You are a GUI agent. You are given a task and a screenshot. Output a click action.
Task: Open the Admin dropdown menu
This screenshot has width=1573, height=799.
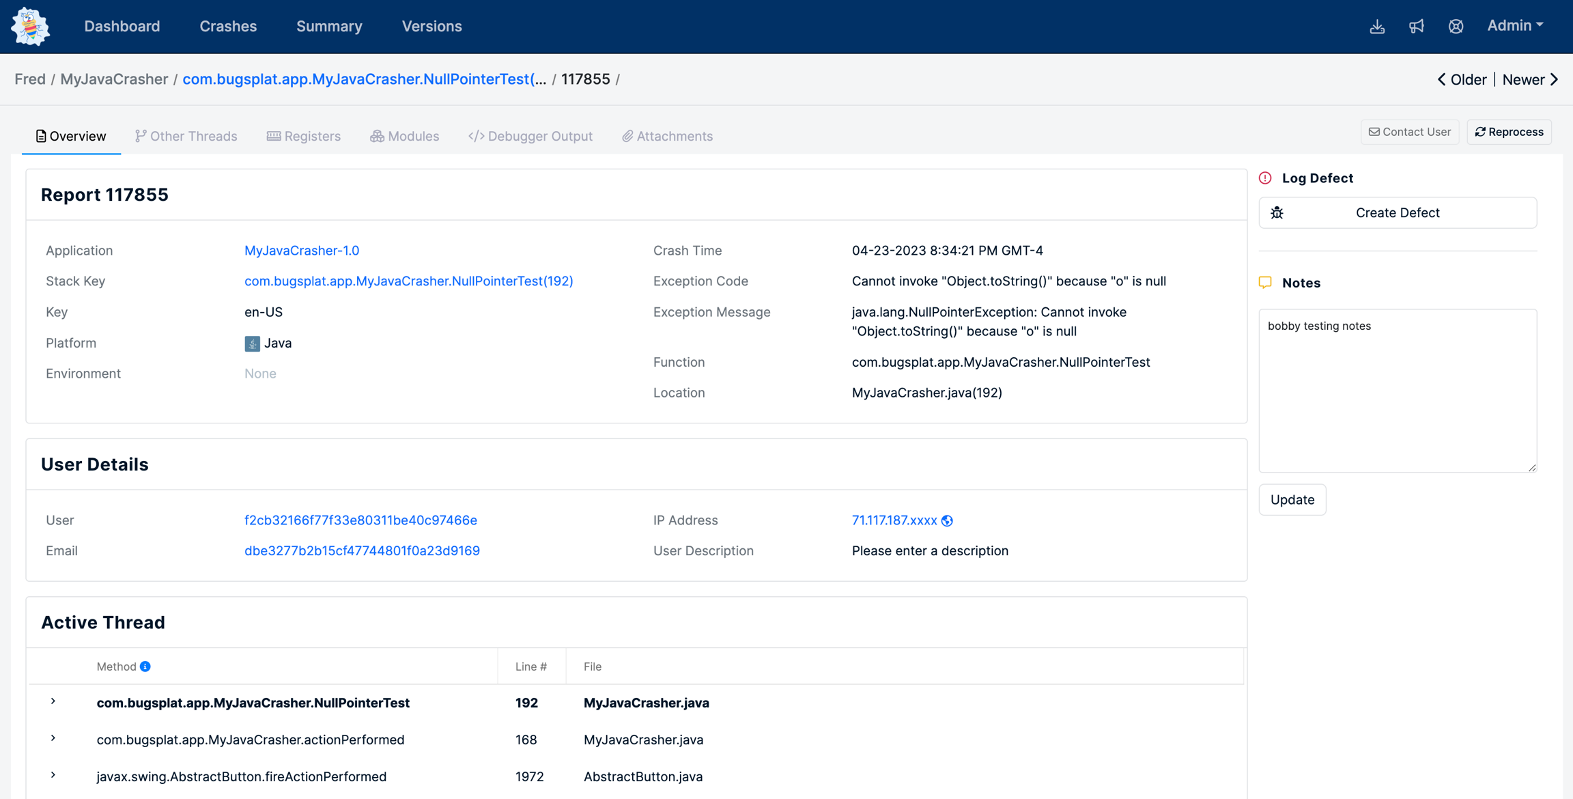pyautogui.click(x=1515, y=26)
